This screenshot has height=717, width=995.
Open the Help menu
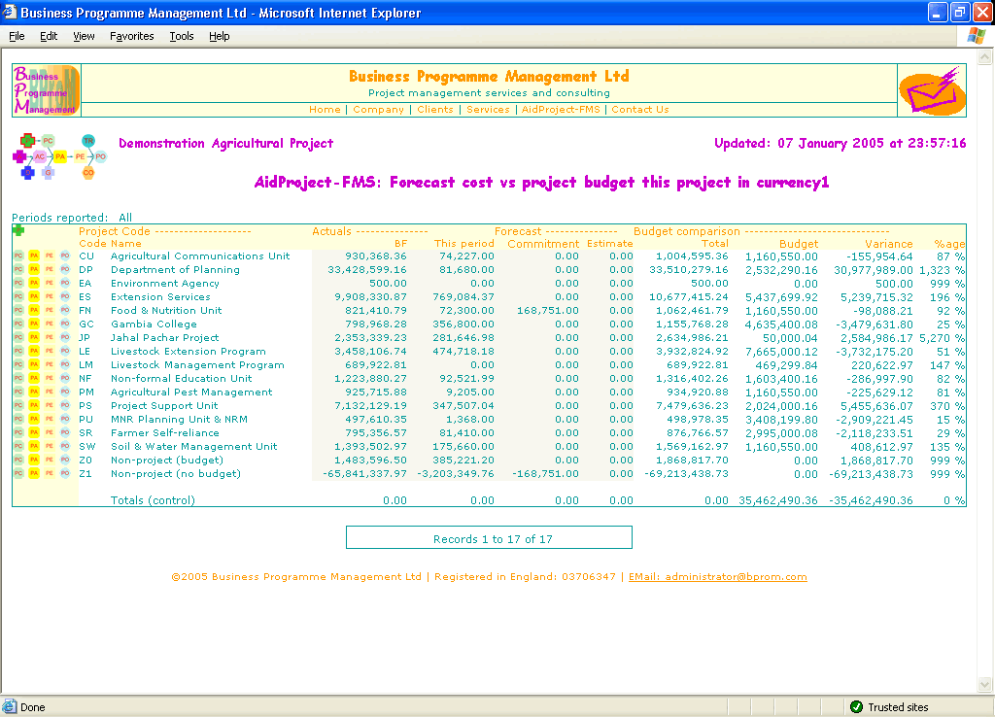(220, 36)
